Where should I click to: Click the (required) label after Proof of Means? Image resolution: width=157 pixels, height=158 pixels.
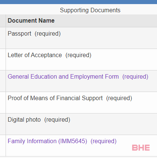point(119,98)
